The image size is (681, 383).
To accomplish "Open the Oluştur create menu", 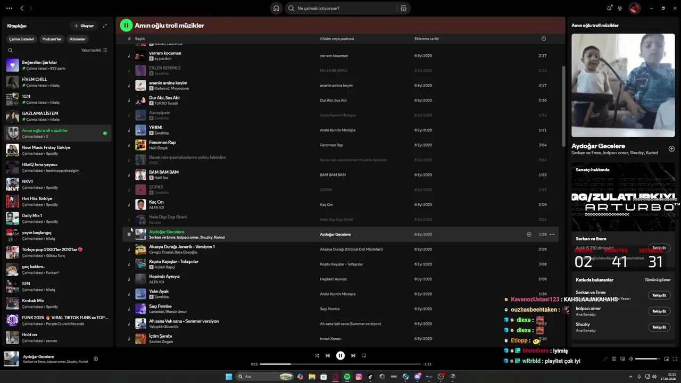I will pos(84,26).
